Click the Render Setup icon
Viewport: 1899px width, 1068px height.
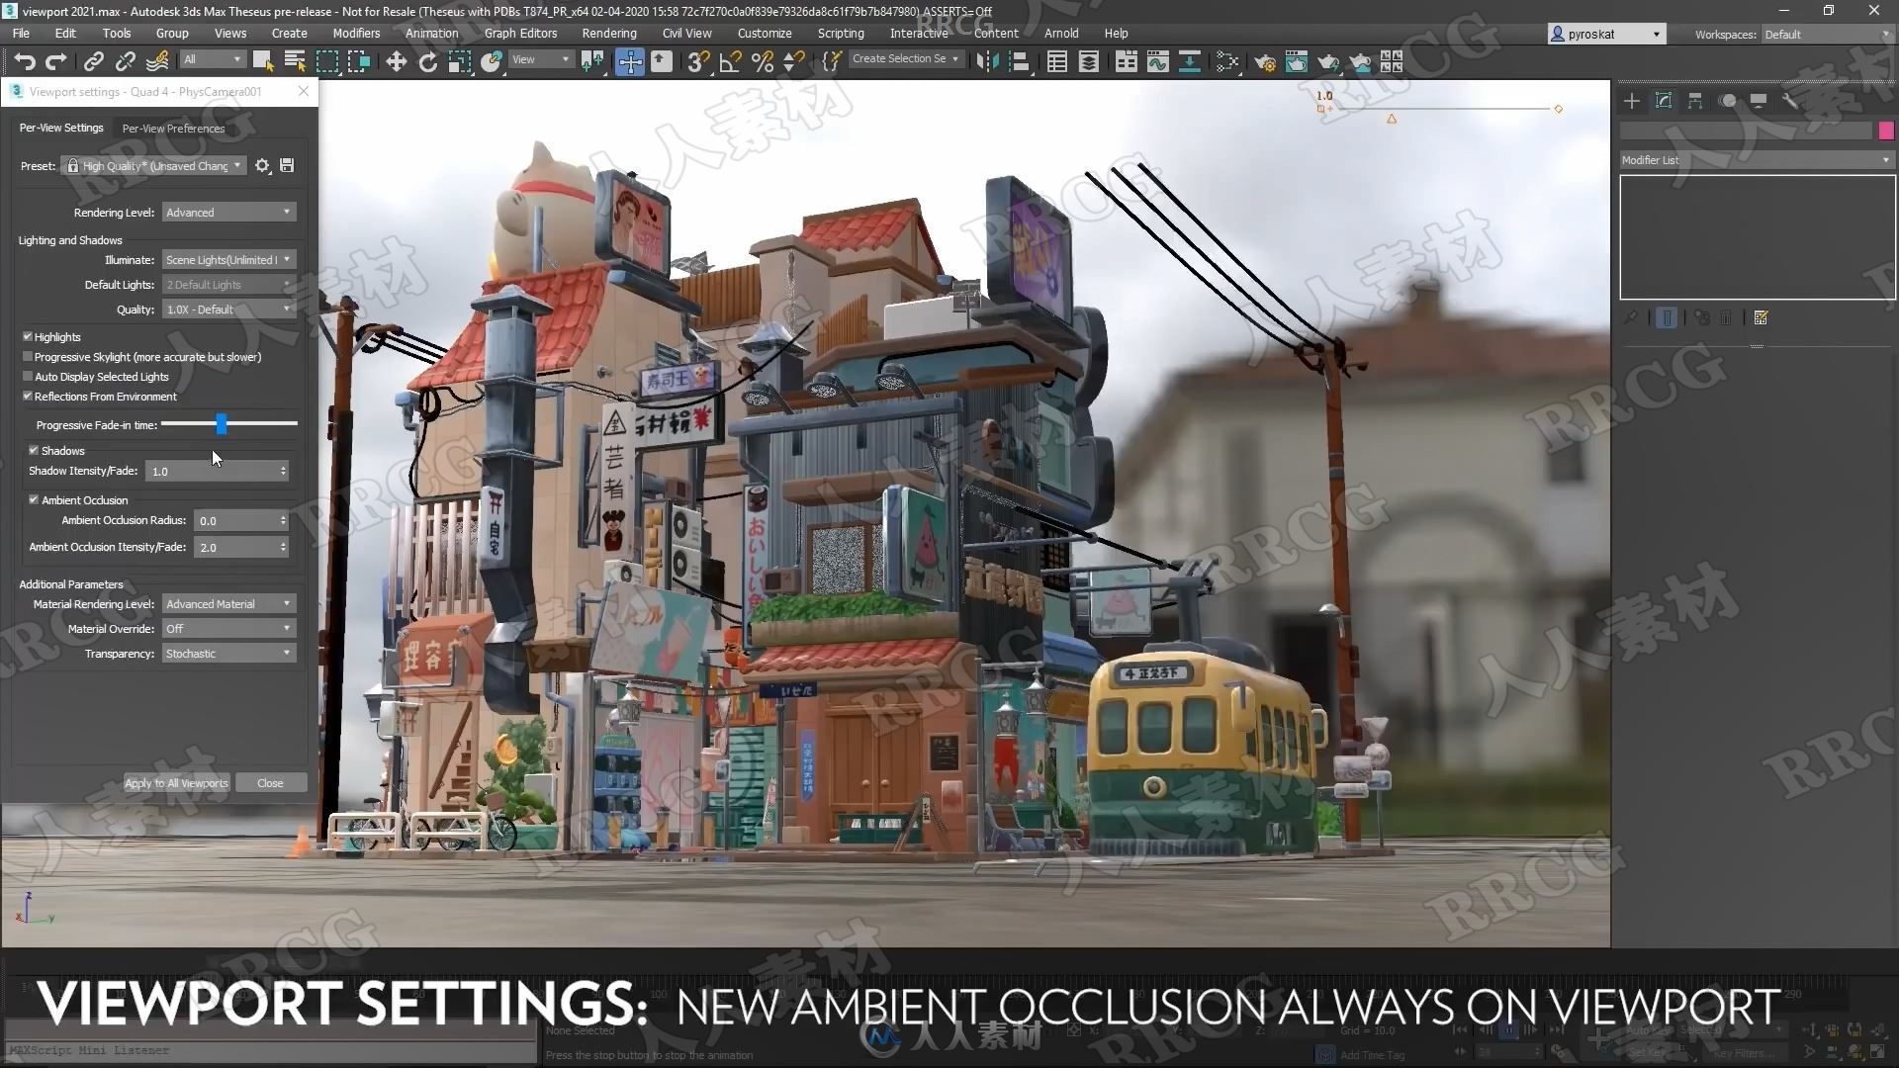click(1264, 61)
